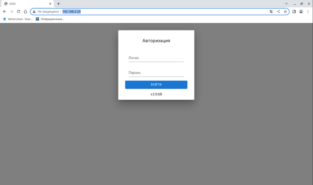Viewport: 313px width, 185px height.
Task: Click the "Не защищено" security warning indicator
Action: pyautogui.click(x=46, y=12)
